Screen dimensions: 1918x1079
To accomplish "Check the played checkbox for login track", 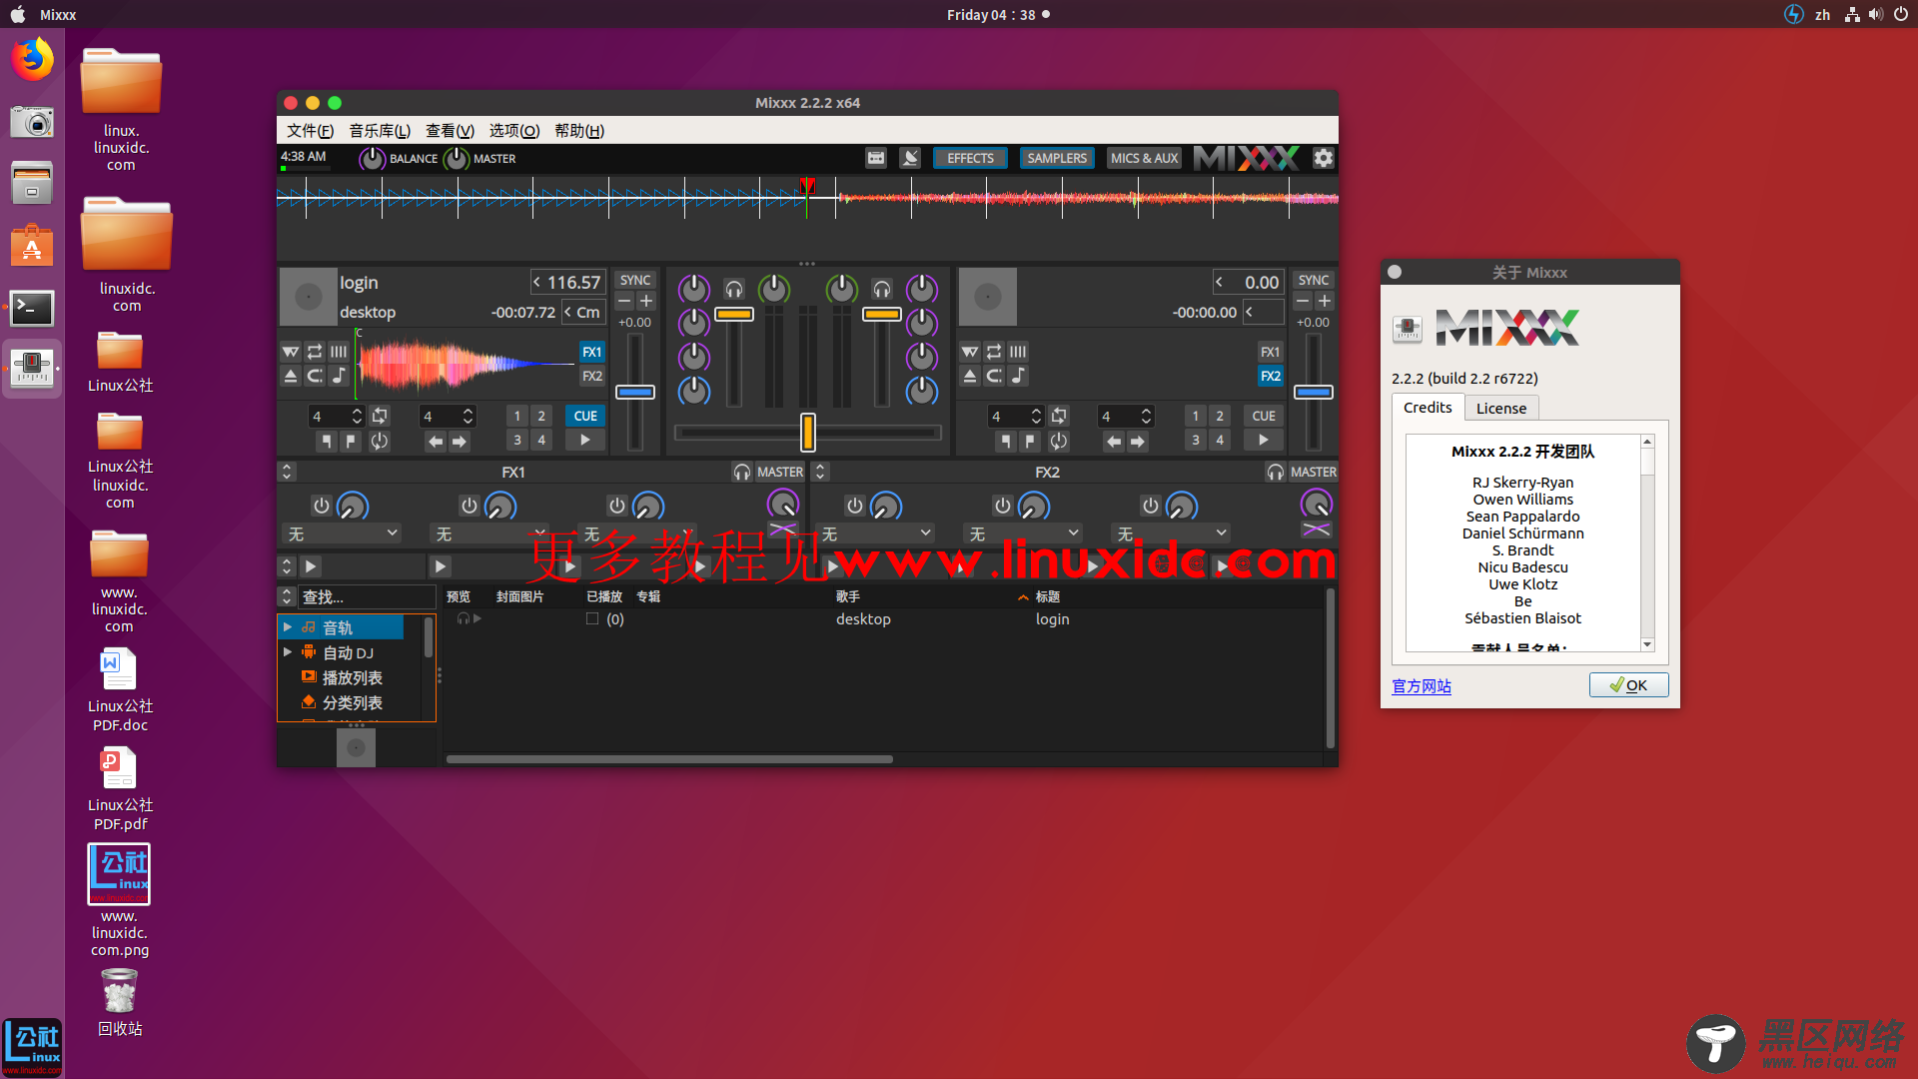I will [592, 618].
